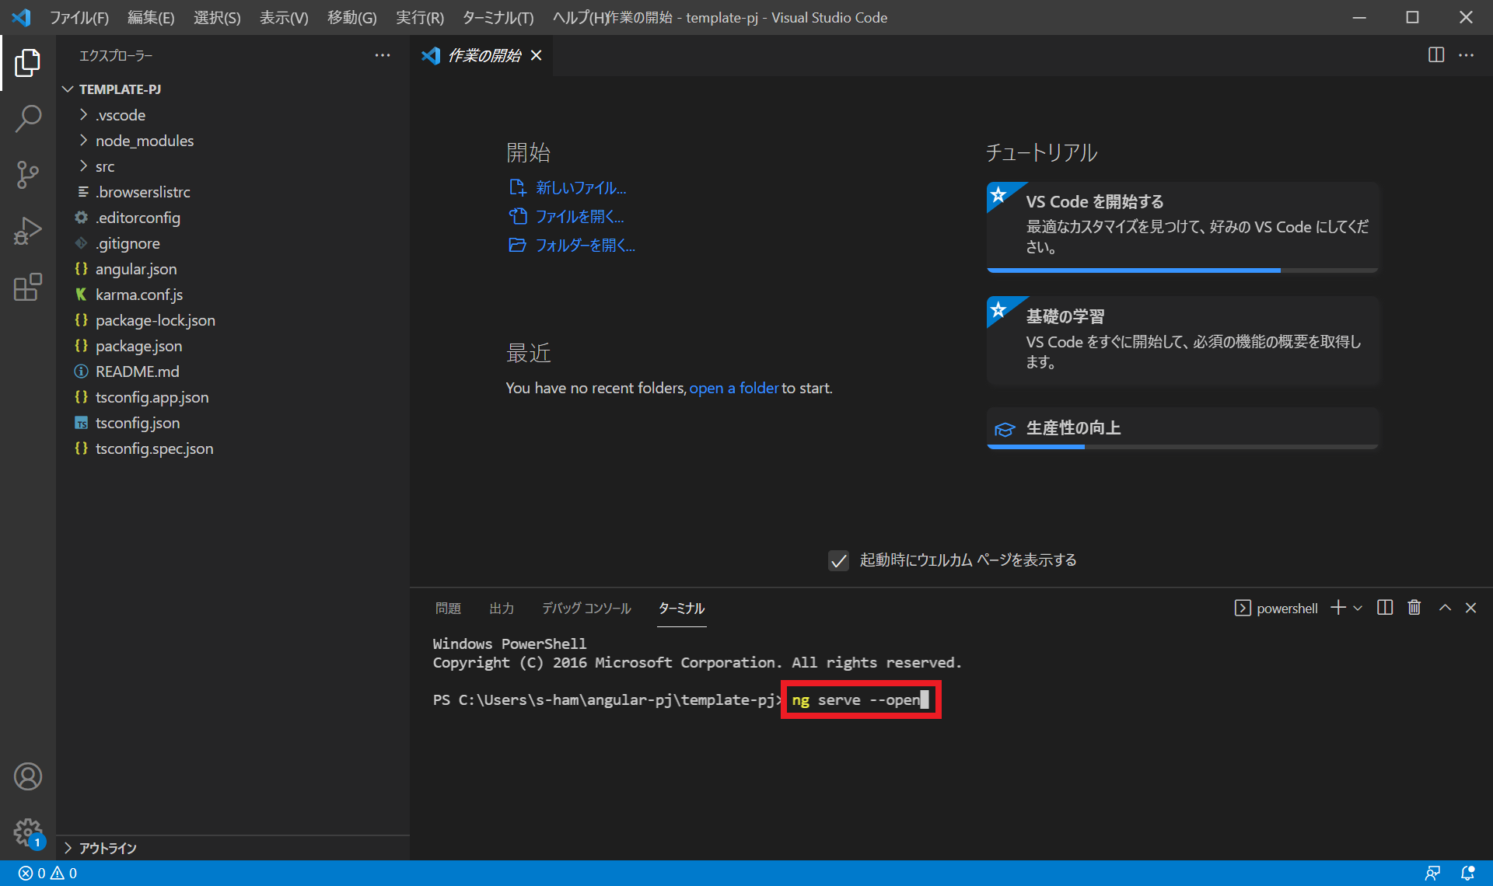Screen dimensions: 1493x886
Task: Expand the node_modules folder
Action: [145, 141]
